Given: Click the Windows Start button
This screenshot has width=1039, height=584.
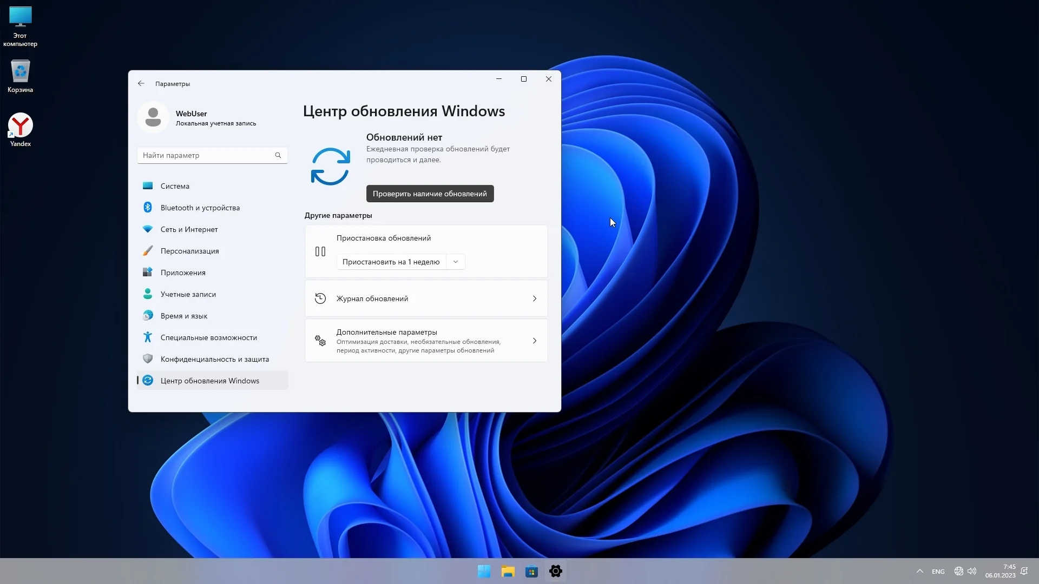Looking at the screenshot, I should pos(484,571).
